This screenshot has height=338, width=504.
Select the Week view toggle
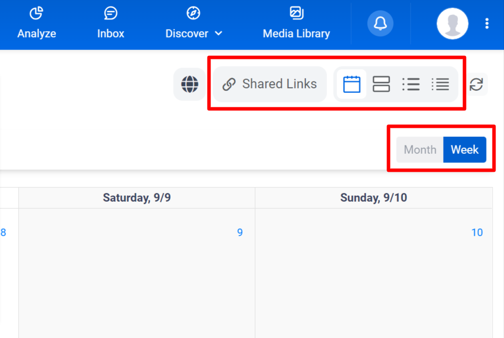464,150
